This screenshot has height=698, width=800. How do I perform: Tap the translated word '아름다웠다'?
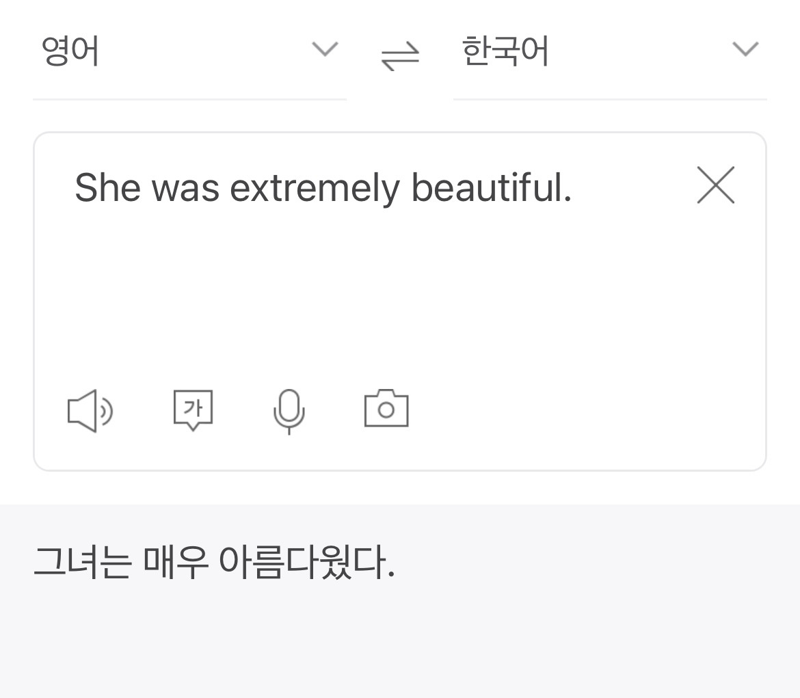coord(305,563)
